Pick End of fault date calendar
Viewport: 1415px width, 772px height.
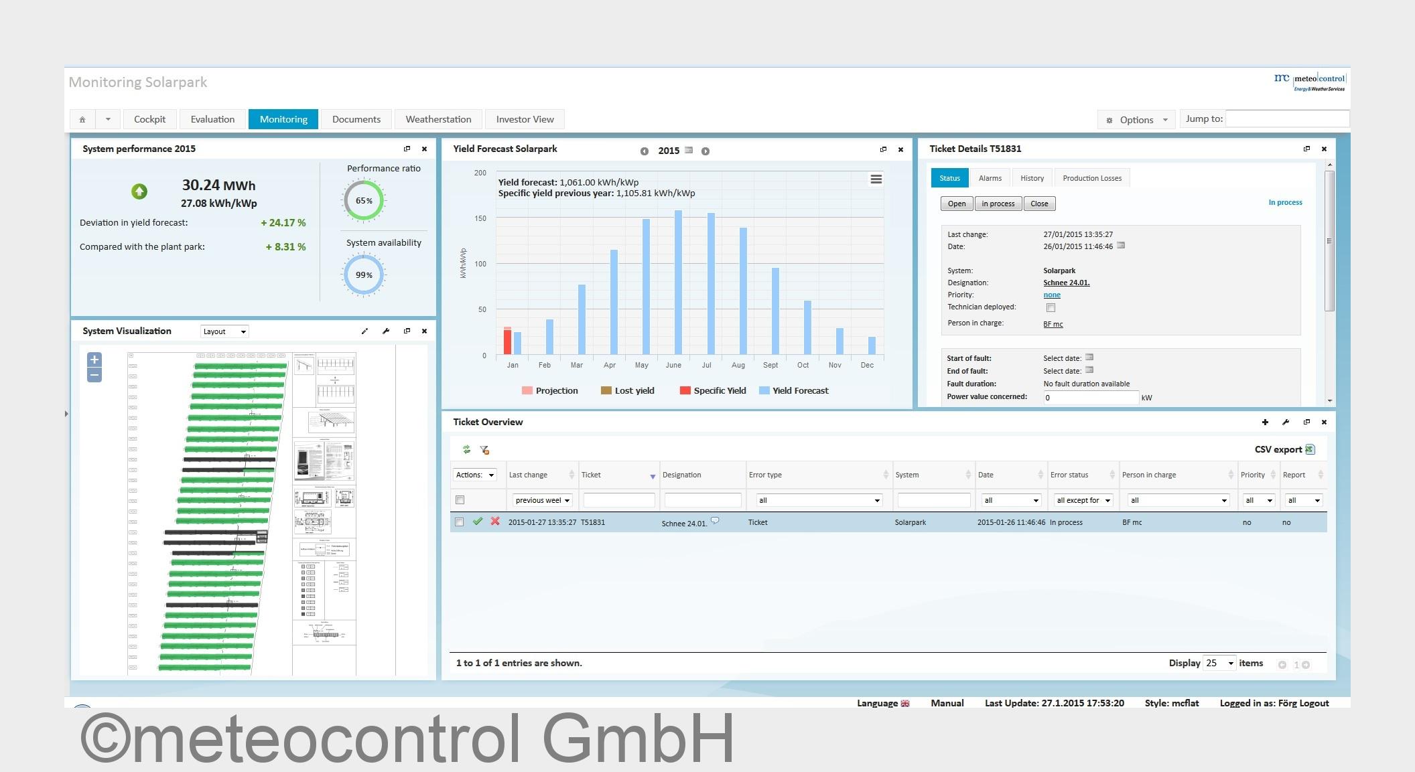[1089, 370]
